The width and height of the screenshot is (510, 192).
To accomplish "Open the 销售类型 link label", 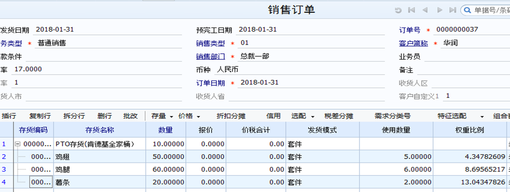I will [x=211, y=44].
